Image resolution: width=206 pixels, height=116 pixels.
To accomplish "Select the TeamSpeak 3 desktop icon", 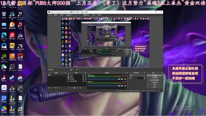I will (12, 6).
